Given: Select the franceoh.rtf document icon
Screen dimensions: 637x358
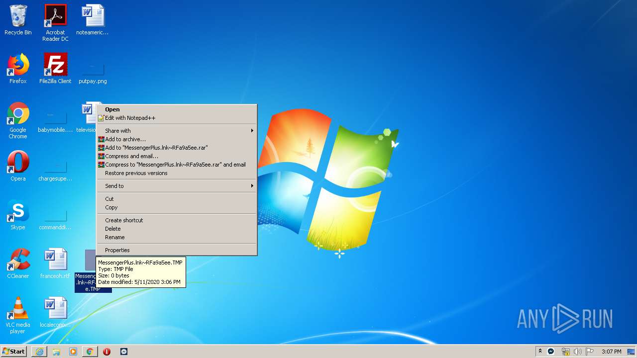Looking at the screenshot, I should (x=55, y=264).
